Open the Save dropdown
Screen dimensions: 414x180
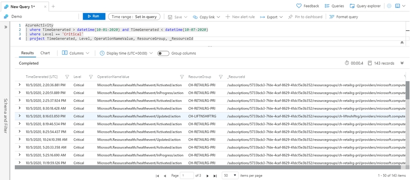[178, 17]
